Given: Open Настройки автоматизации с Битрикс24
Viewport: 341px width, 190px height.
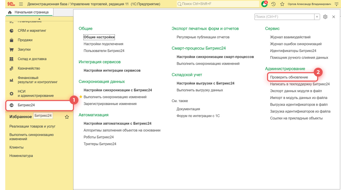Looking at the screenshot, I should 117,124.
